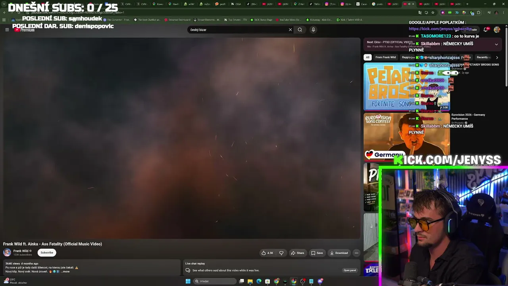508x286 pixels.
Task: Open the YouTube account avatar menu
Action: click(x=497, y=29)
